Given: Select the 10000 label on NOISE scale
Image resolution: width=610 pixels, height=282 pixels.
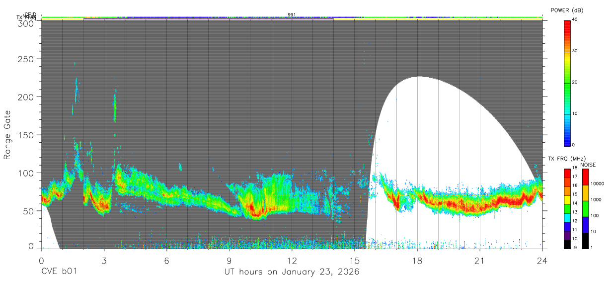Looking at the screenshot, I should 597,184.
